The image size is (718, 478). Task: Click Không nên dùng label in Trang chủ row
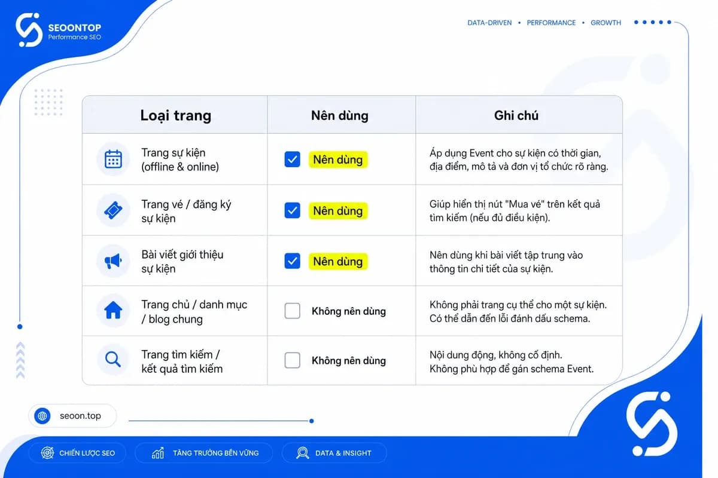click(349, 311)
